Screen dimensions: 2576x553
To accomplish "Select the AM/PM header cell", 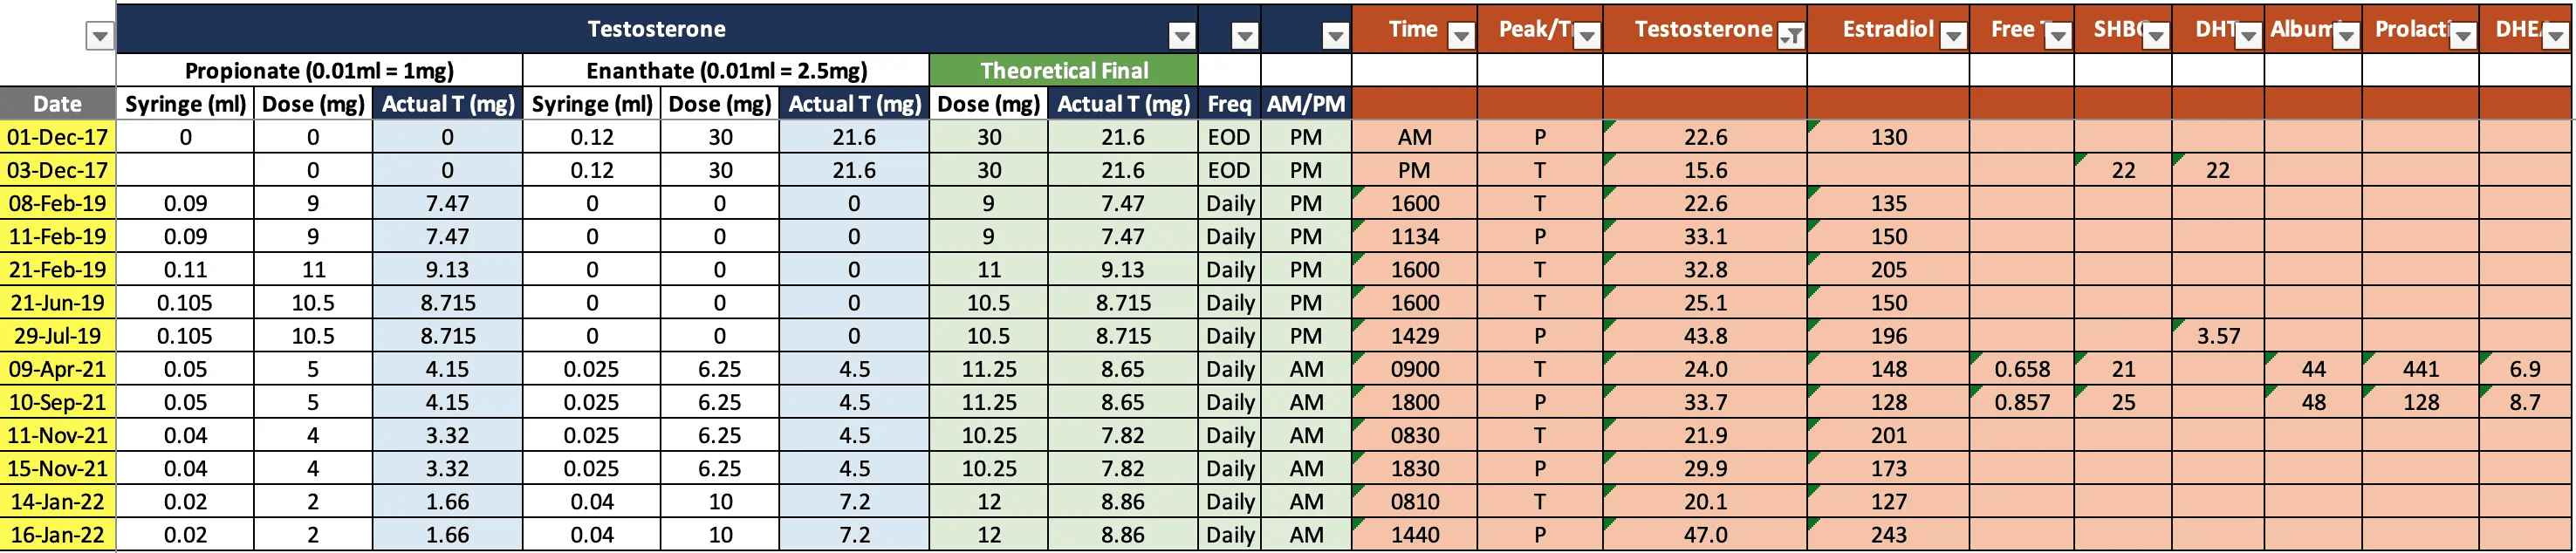I will (1306, 103).
